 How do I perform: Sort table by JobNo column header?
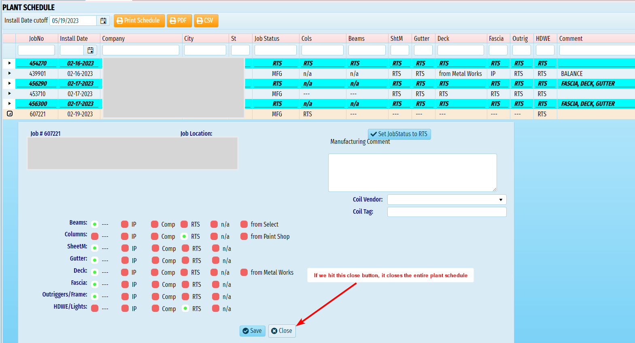[x=36, y=38]
